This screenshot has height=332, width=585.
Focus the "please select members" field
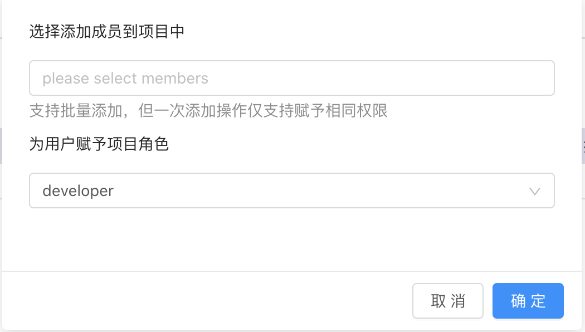click(292, 78)
